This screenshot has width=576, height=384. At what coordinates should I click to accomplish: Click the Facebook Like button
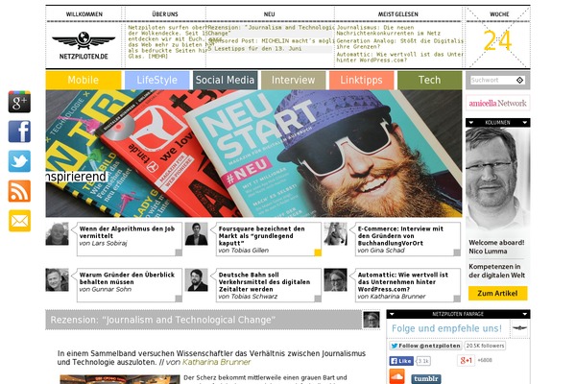click(401, 361)
